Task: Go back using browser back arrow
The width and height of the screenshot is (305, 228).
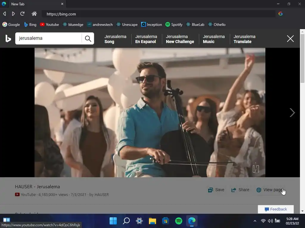Action: 4,14
